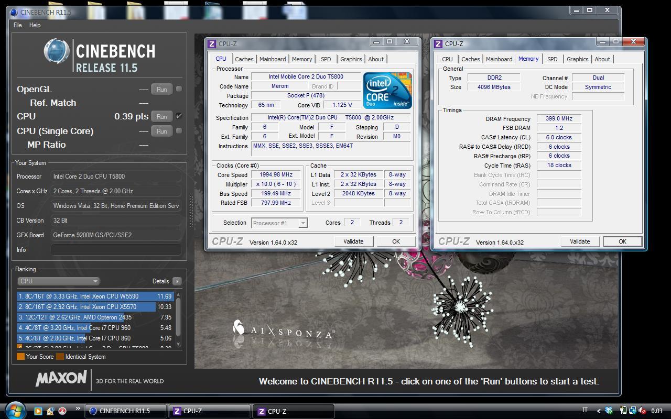Click the ranking list scroll-down arrow

point(178,344)
